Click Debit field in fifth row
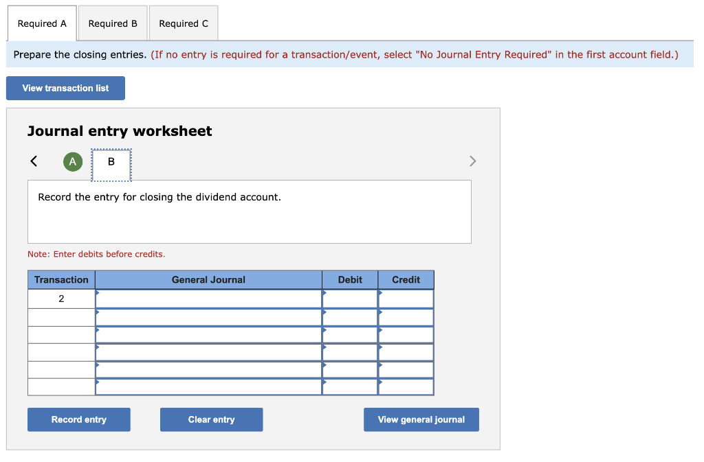 (350, 370)
